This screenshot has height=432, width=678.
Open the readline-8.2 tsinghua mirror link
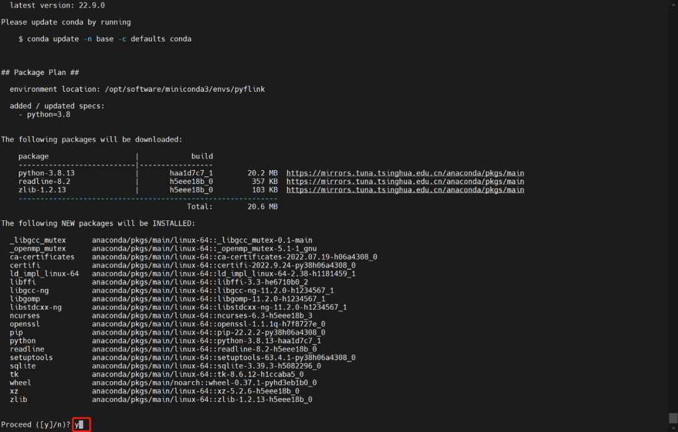405,181
